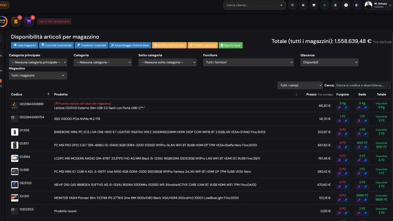The image size is (393, 221).
Task: Click Furgone transfer icon for code 0023942438861
Action: [339, 108]
